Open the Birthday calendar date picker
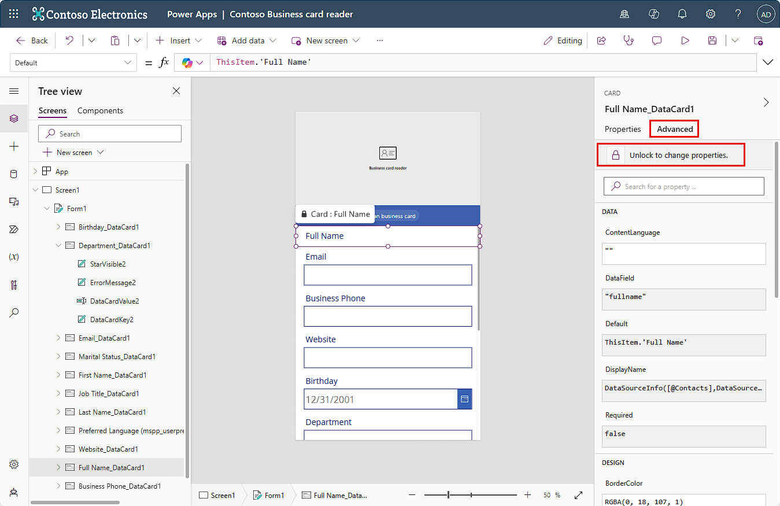The width and height of the screenshot is (780, 506). tap(464, 399)
